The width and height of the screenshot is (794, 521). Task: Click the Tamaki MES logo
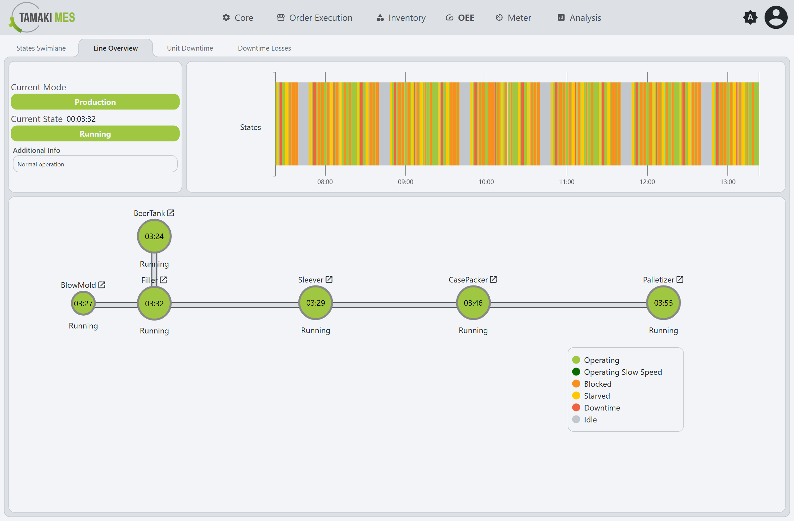click(x=42, y=17)
